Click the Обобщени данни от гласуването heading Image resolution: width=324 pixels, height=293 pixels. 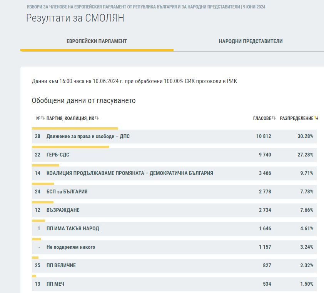click(84, 101)
